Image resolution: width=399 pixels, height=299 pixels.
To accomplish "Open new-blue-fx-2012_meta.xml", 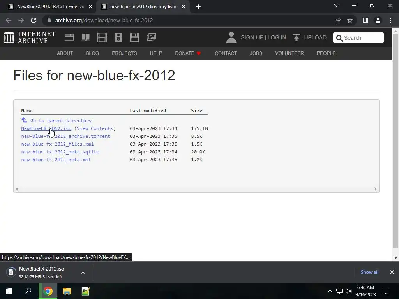I will coord(56,160).
